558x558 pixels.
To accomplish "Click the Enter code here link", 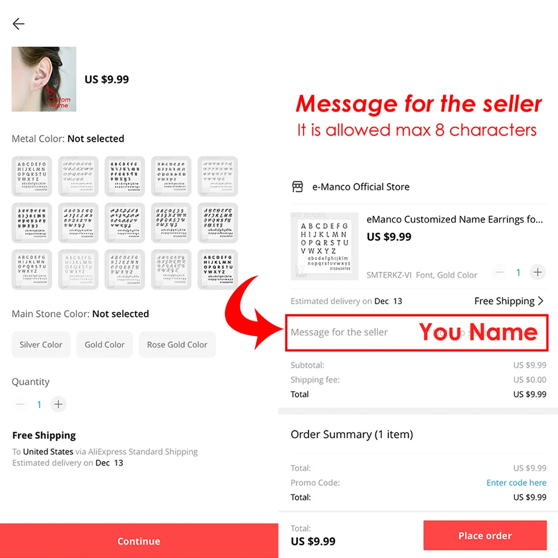I will coord(516,483).
